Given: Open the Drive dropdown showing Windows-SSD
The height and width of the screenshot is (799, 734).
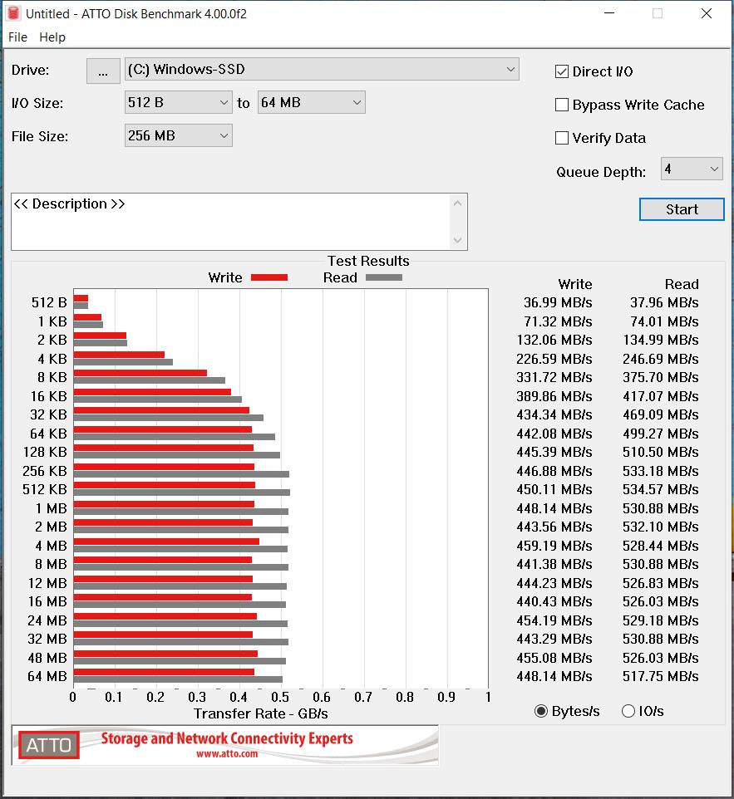Looking at the screenshot, I should 322,69.
